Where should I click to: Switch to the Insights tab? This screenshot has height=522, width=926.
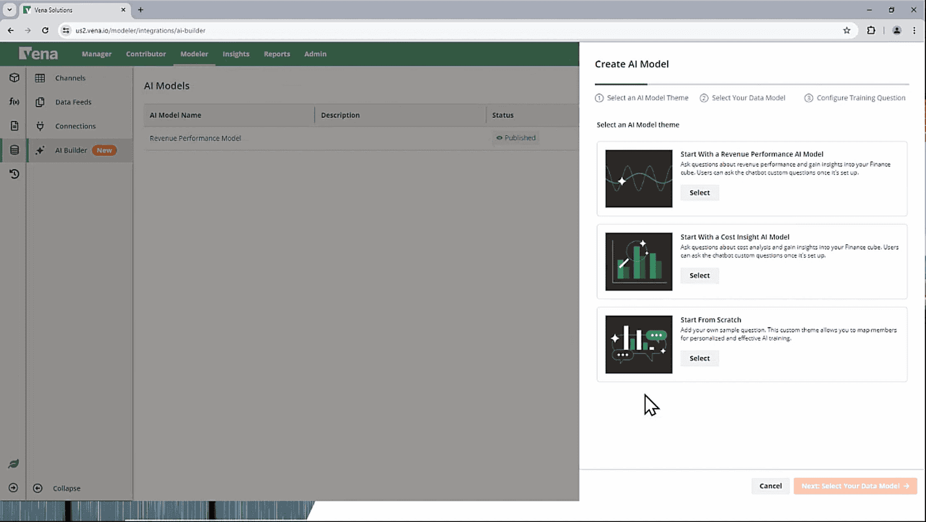pyautogui.click(x=236, y=54)
